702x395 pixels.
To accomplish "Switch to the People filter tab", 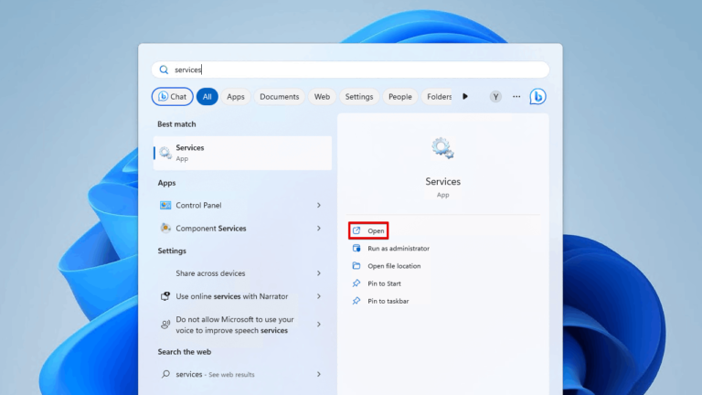I will (x=399, y=97).
